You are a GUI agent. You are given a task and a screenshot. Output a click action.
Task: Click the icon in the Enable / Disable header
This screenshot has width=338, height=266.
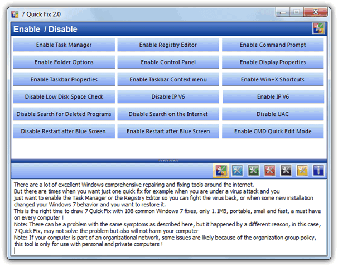[318, 28]
